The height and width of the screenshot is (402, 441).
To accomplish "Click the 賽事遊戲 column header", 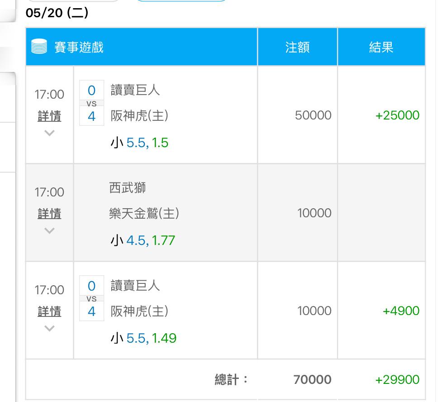I will [79, 47].
